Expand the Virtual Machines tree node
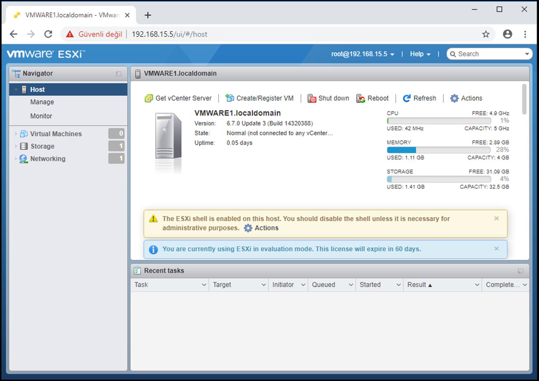The height and width of the screenshot is (381, 539). (16, 134)
